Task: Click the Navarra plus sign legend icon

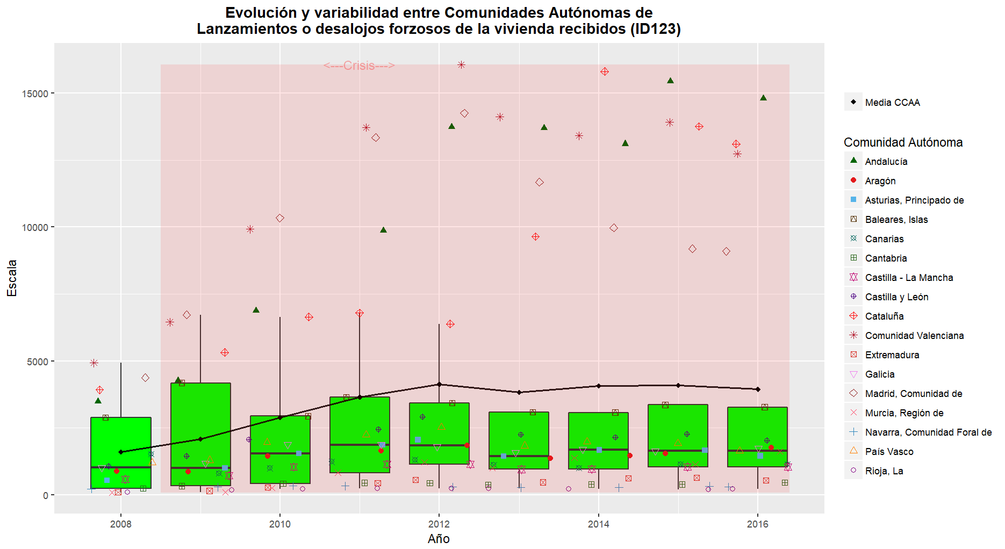Action: pyautogui.click(x=853, y=431)
